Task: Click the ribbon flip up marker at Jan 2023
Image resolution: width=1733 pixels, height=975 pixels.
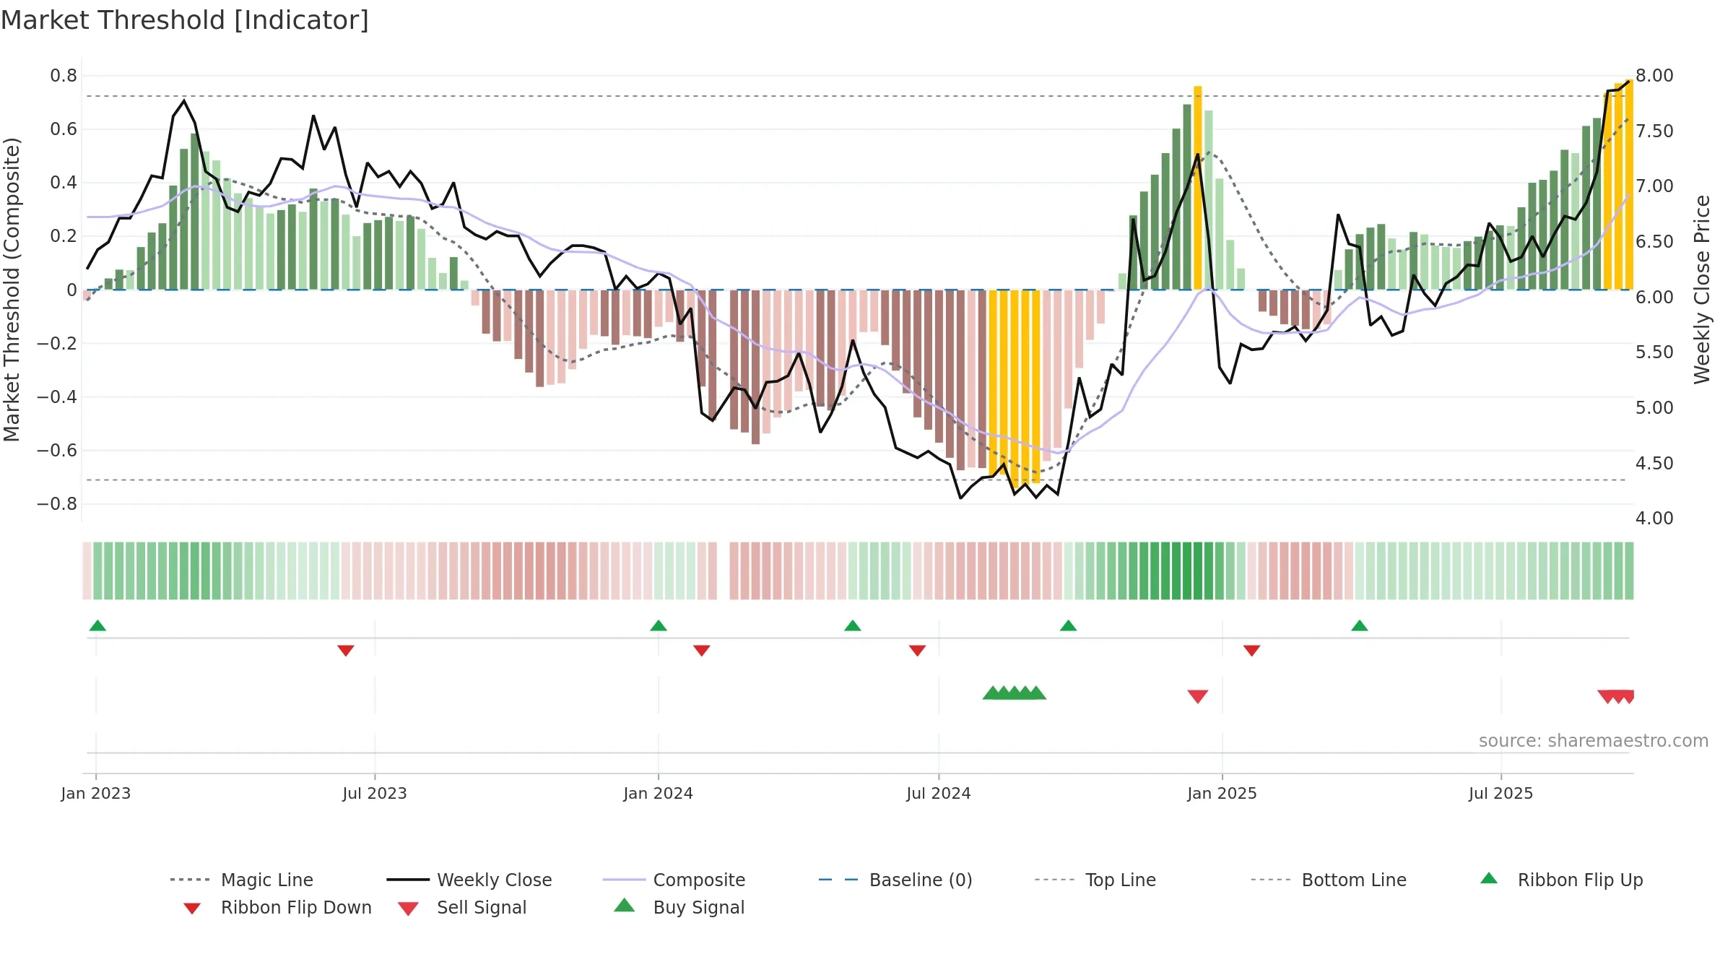Action: 97,625
